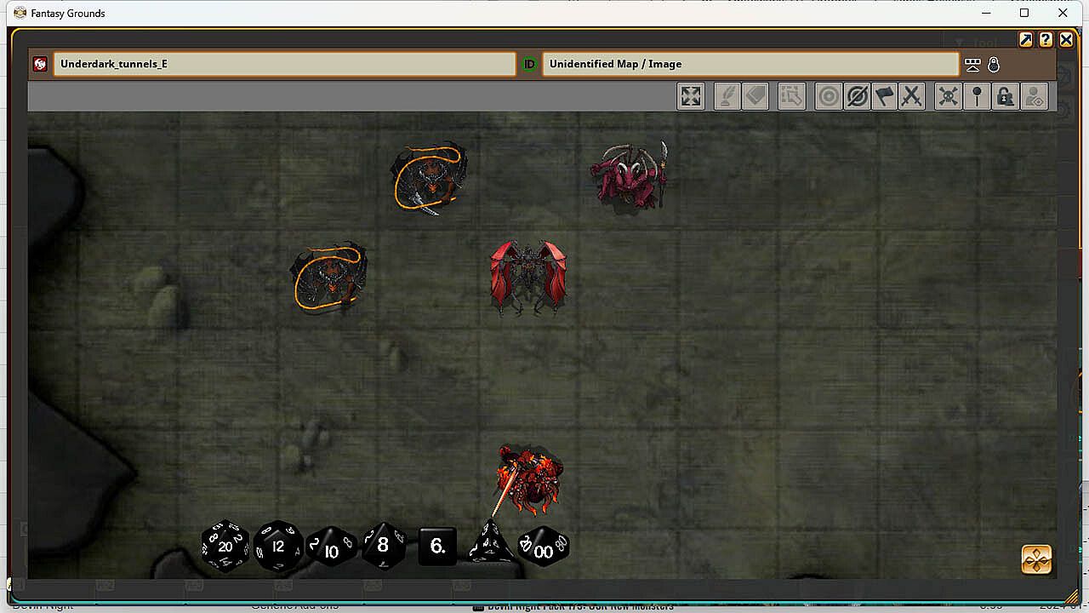Click the map pin icon

[977, 96]
